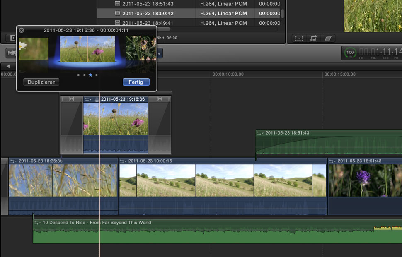Click the audition spotlight icon on 19:16:36 clip
Image resolution: width=402 pixels, height=257 pixels.
(x=97, y=99)
